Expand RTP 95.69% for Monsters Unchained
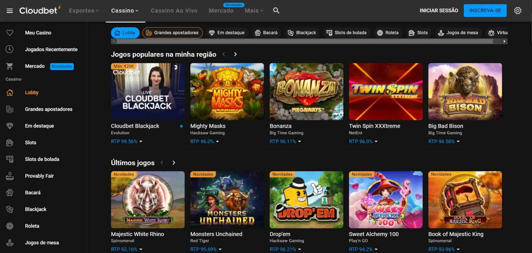 (206, 249)
